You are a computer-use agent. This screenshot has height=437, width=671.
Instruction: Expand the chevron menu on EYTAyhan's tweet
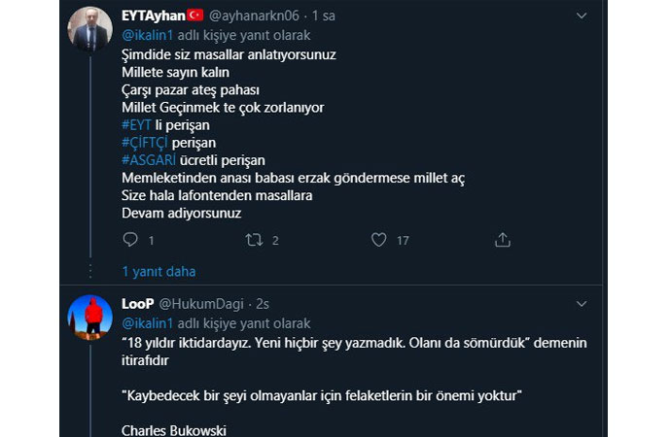coord(582,17)
